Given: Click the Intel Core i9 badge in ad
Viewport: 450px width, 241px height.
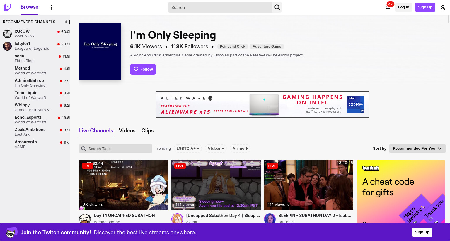Looking at the screenshot, I should click(356, 104).
